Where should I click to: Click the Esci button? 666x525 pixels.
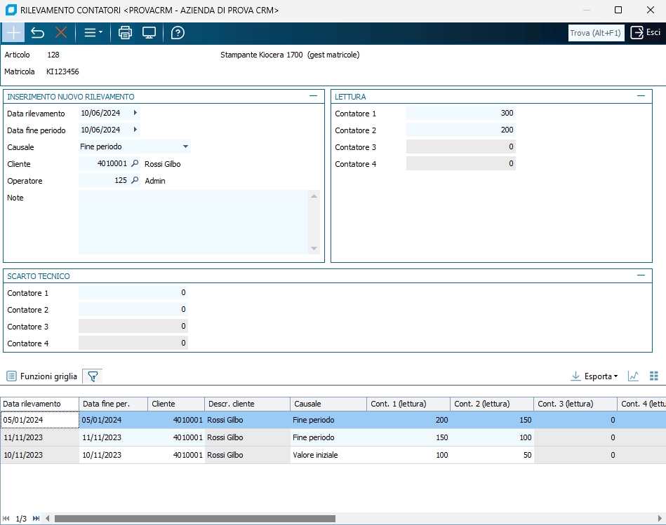coord(646,33)
